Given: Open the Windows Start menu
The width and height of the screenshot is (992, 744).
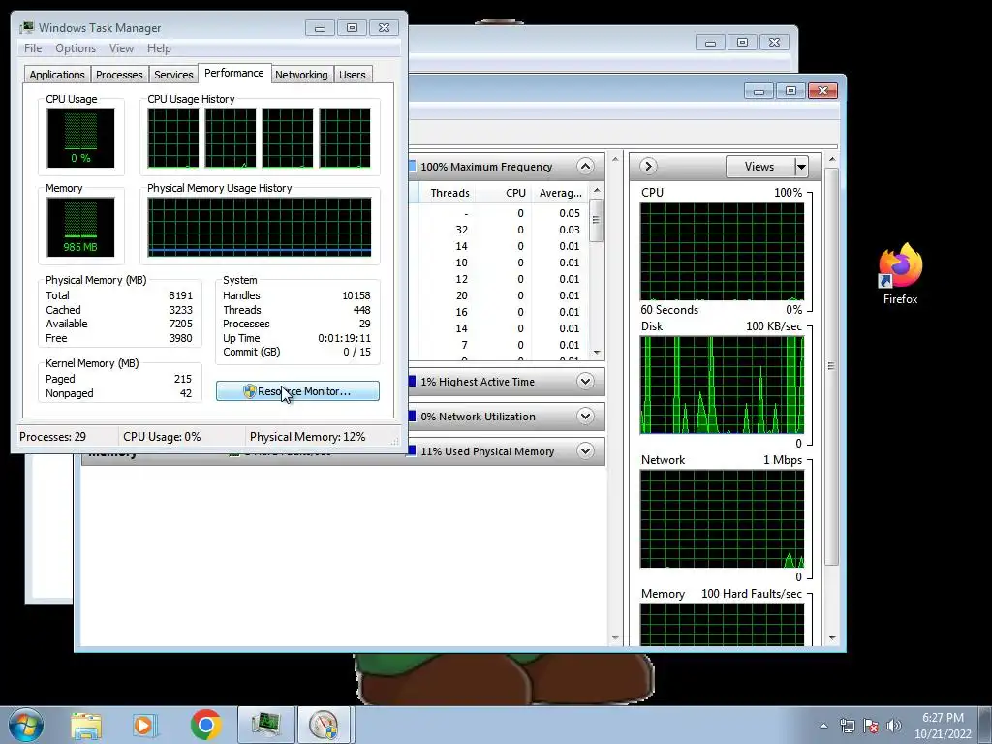Looking at the screenshot, I should pyautogui.click(x=25, y=725).
